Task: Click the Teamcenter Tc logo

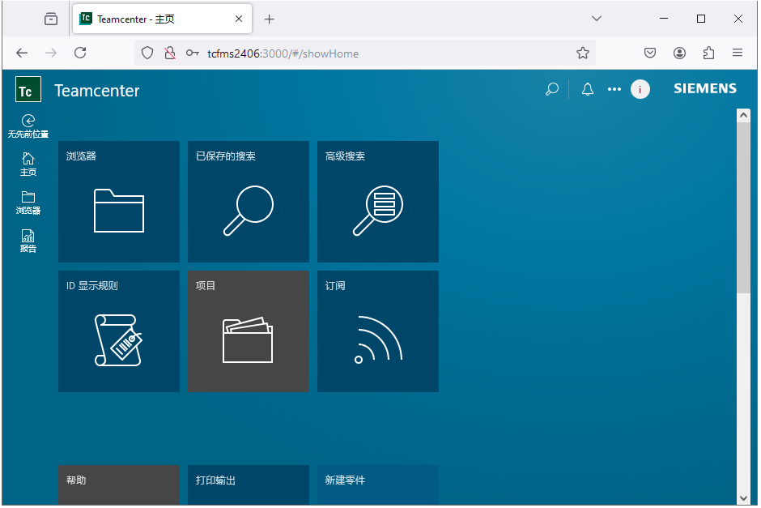Action: pos(28,89)
